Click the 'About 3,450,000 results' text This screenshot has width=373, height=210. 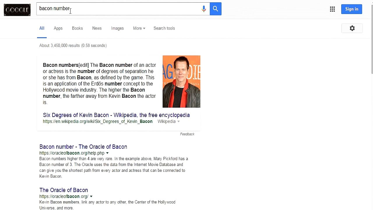click(x=73, y=45)
